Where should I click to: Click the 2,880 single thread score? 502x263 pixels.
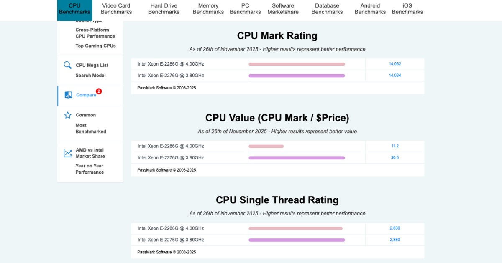pos(395,240)
